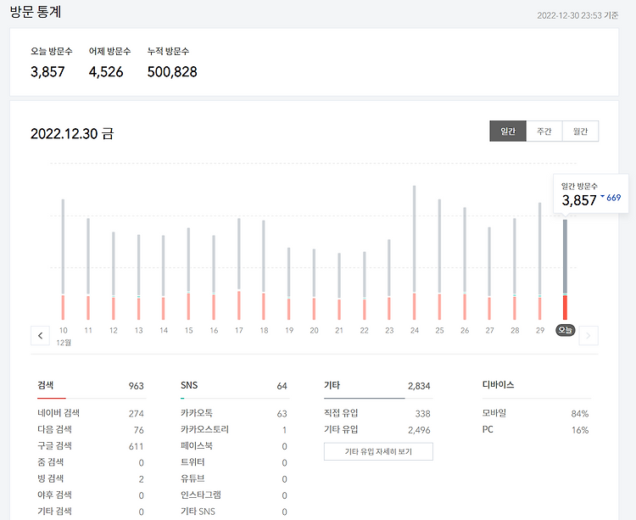Screen dimensions: 636x520
Task: Click the 줌 검색 row
Action: [91, 462]
